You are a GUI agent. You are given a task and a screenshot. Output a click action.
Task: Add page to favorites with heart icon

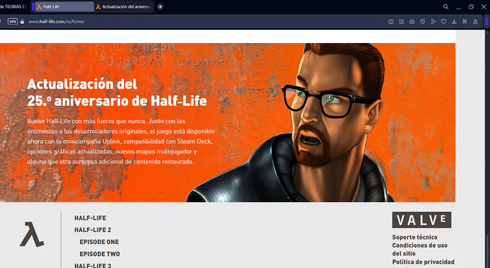(443, 22)
